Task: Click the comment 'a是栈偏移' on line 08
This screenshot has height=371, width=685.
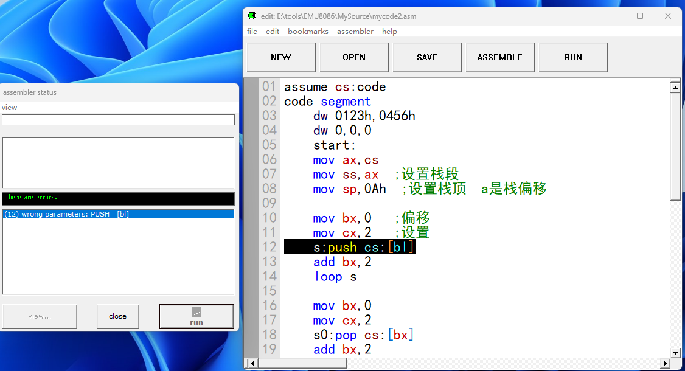Action: click(513, 189)
